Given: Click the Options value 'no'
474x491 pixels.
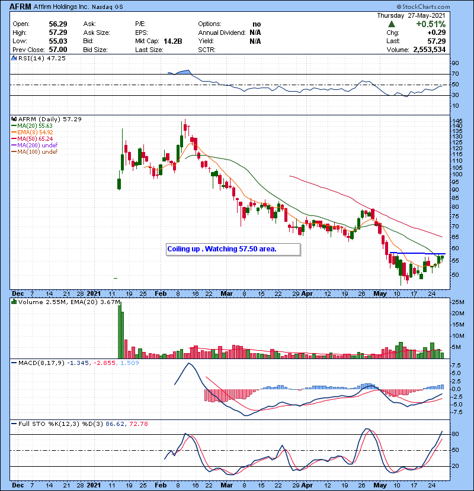Looking at the screenshot, I should (257, 24).
